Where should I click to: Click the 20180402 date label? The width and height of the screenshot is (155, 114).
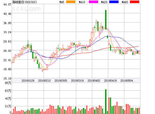[x=94, y=81]
